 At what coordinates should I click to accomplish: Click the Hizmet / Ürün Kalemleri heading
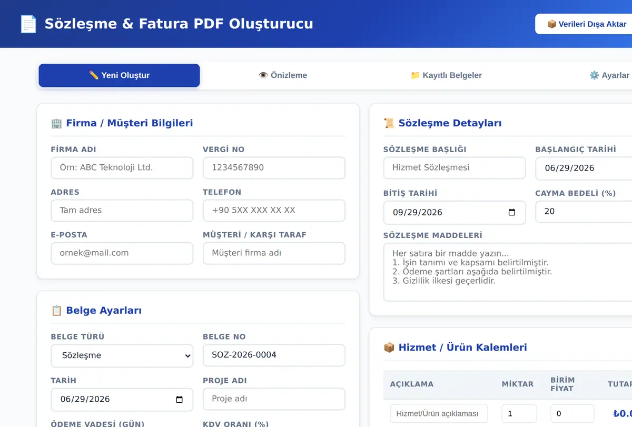click(x=463, y=347)
